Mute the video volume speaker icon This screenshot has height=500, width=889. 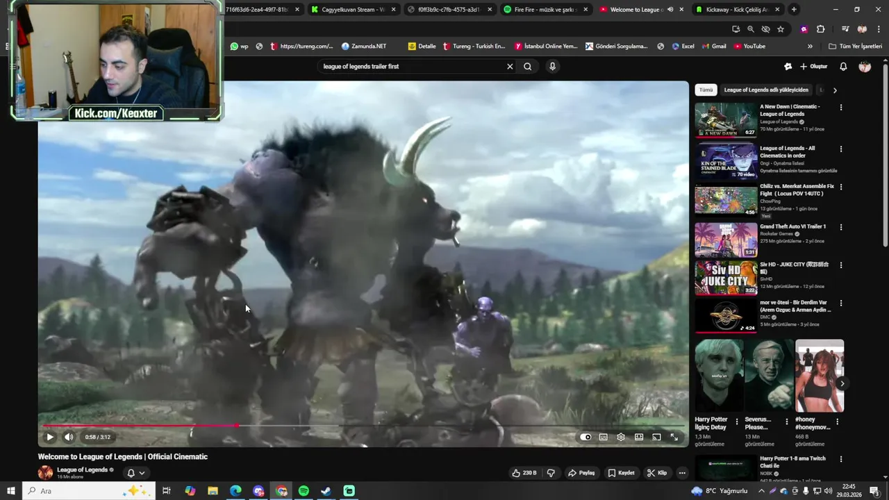69,437
